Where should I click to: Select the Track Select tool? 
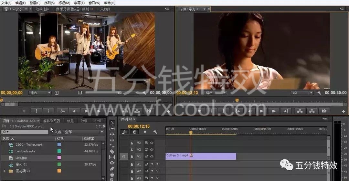(x=112, y=128)
